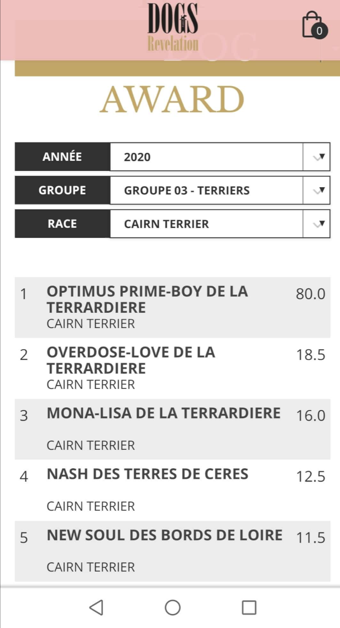This screenshot has width=340, height=628.
Task: Select New Soul des Bords de Loire entry
Action: click(x=172, y=551)
